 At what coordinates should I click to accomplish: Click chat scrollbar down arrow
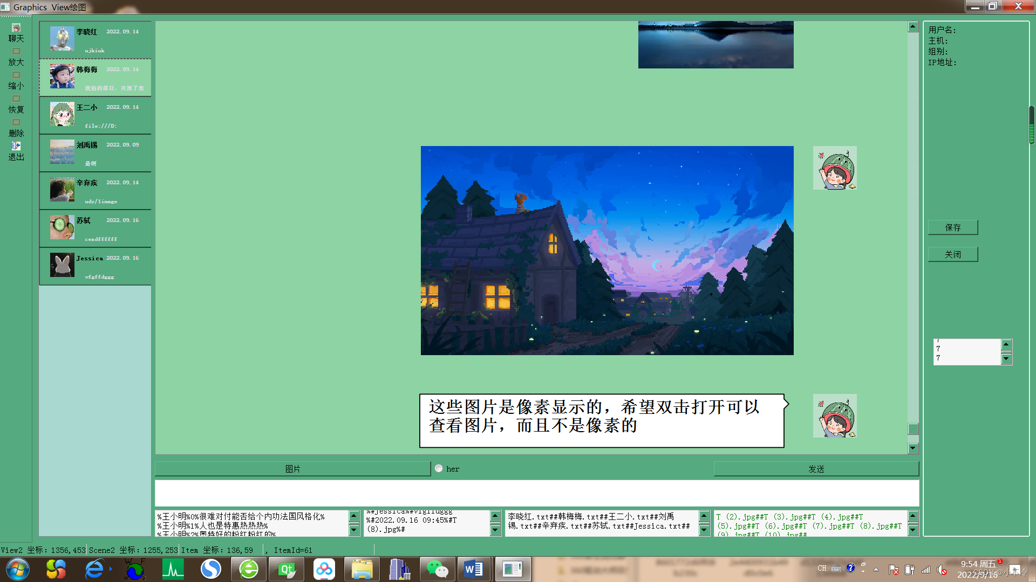[x=913, y=448]
